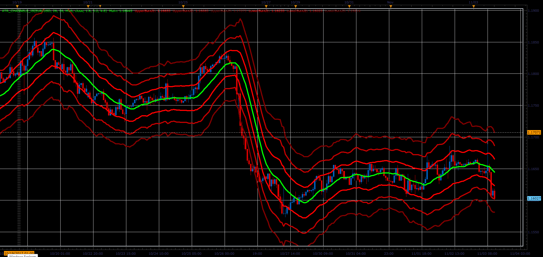Click the '10/20 01:00' time axis label

(60, 254)
